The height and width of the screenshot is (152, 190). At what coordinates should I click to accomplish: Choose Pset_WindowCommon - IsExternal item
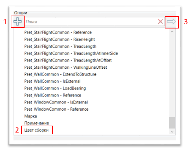coord(56,102)
